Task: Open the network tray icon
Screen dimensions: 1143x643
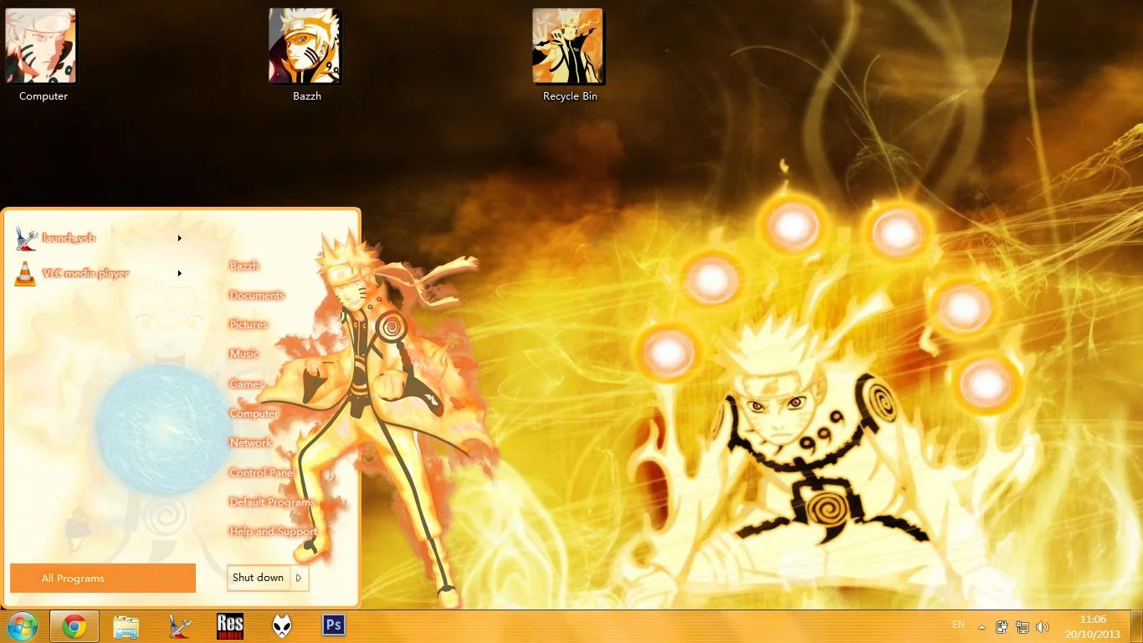Action: (1023, 626)
